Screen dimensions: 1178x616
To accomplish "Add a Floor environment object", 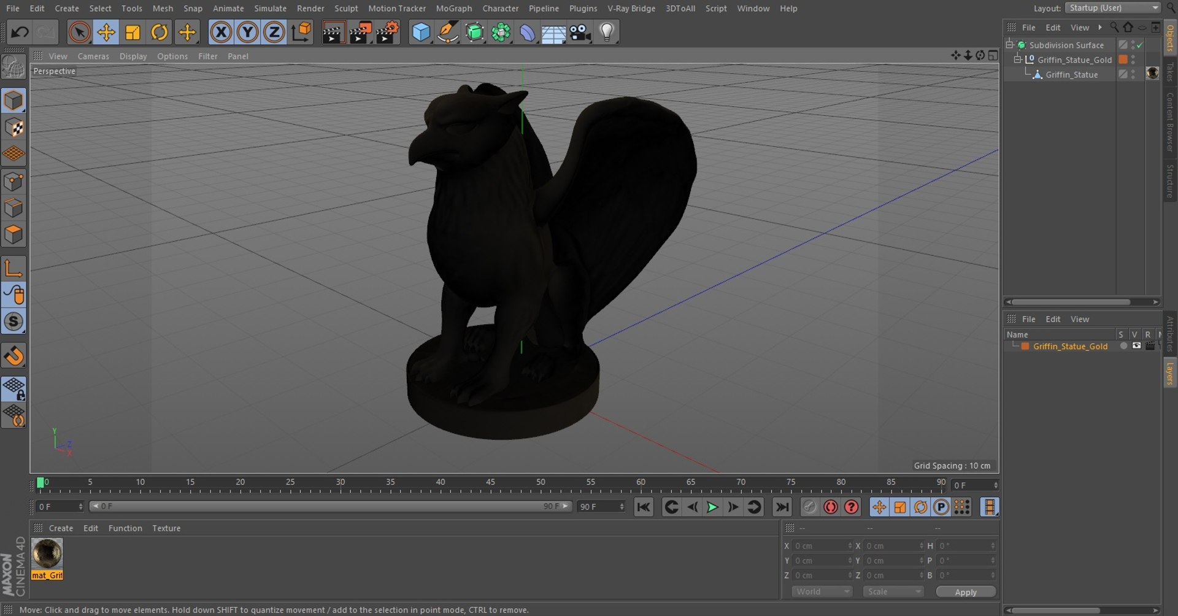I will [x=553, y=32].
